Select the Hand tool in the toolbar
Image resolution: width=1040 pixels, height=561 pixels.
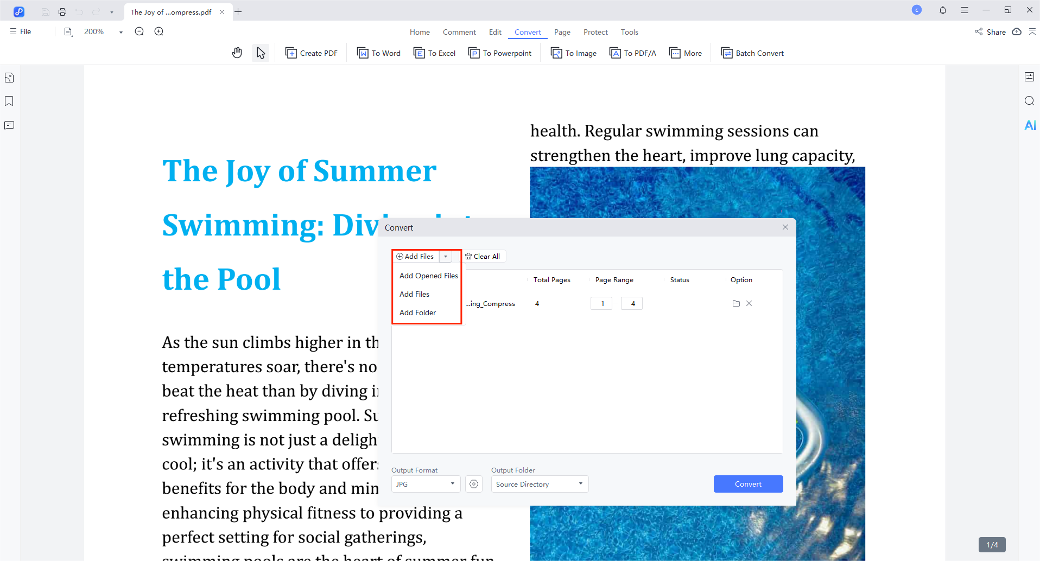237,52
